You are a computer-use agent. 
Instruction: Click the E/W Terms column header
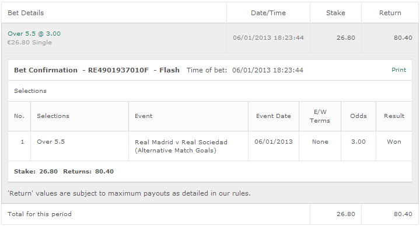point(320,116)
